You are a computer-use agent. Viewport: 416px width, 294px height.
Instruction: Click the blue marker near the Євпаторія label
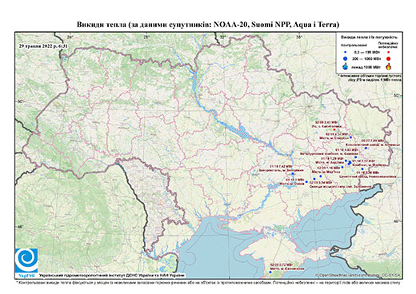[270, 272]
